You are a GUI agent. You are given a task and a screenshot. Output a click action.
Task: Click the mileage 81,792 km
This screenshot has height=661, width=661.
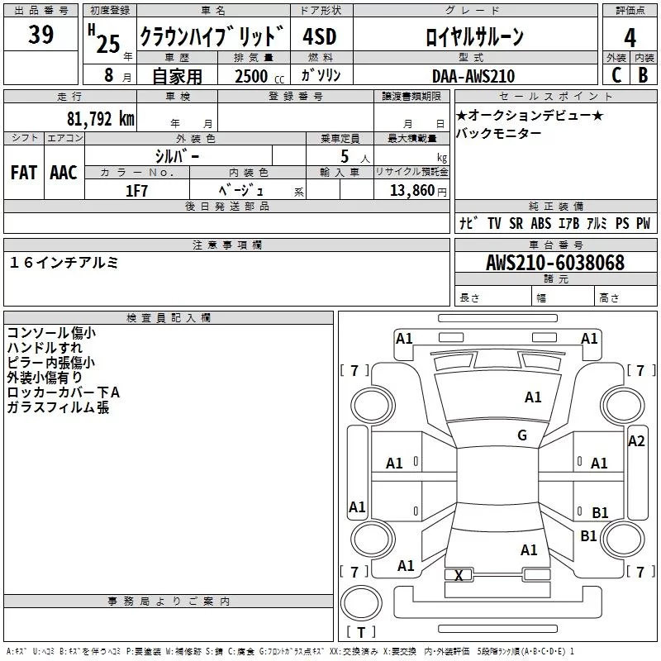[101, 118]
